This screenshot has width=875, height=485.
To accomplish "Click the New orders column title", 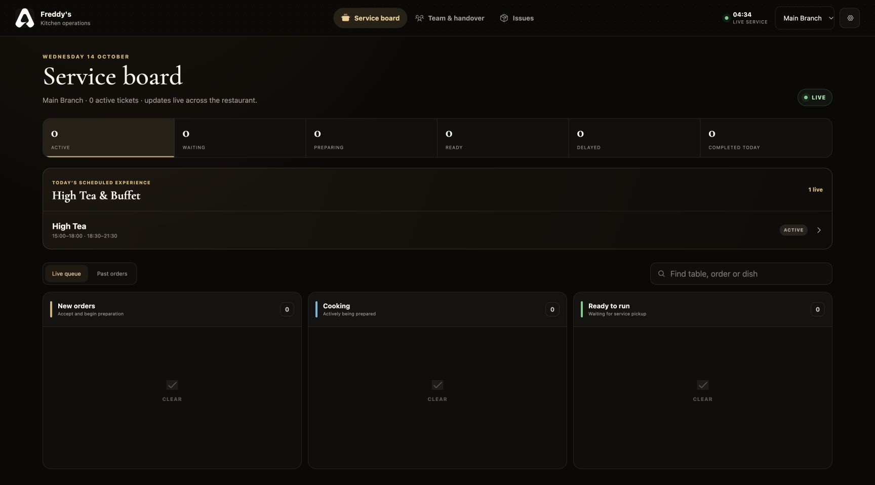I will (x=76, y=306).
